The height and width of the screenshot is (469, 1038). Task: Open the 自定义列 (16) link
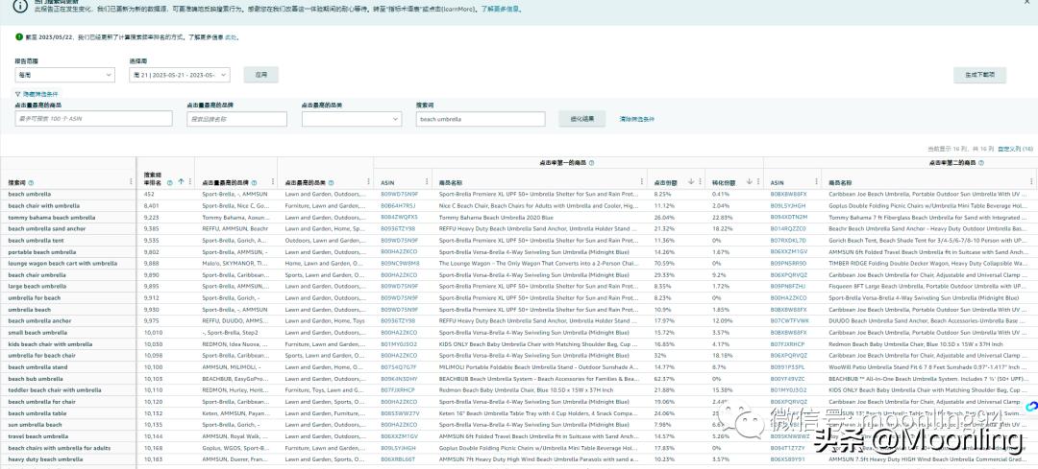[1016, 150]
